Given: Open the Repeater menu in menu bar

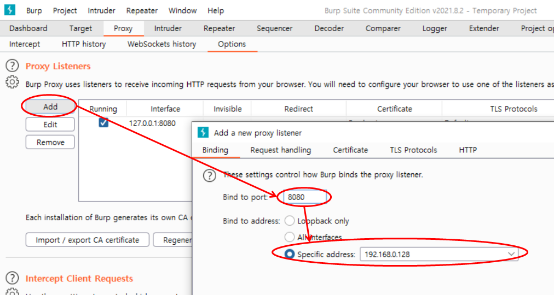Looking at the screenshot, I should pos(142,10).
